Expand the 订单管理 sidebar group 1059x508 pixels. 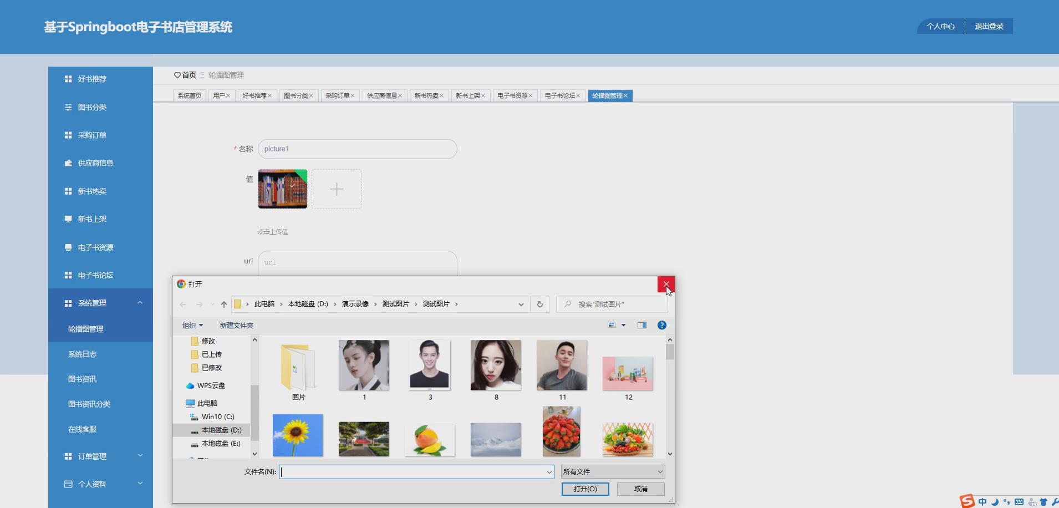tap(100, 456)
